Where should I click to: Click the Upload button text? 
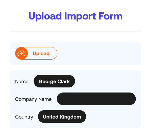click(x=41, y=53)
